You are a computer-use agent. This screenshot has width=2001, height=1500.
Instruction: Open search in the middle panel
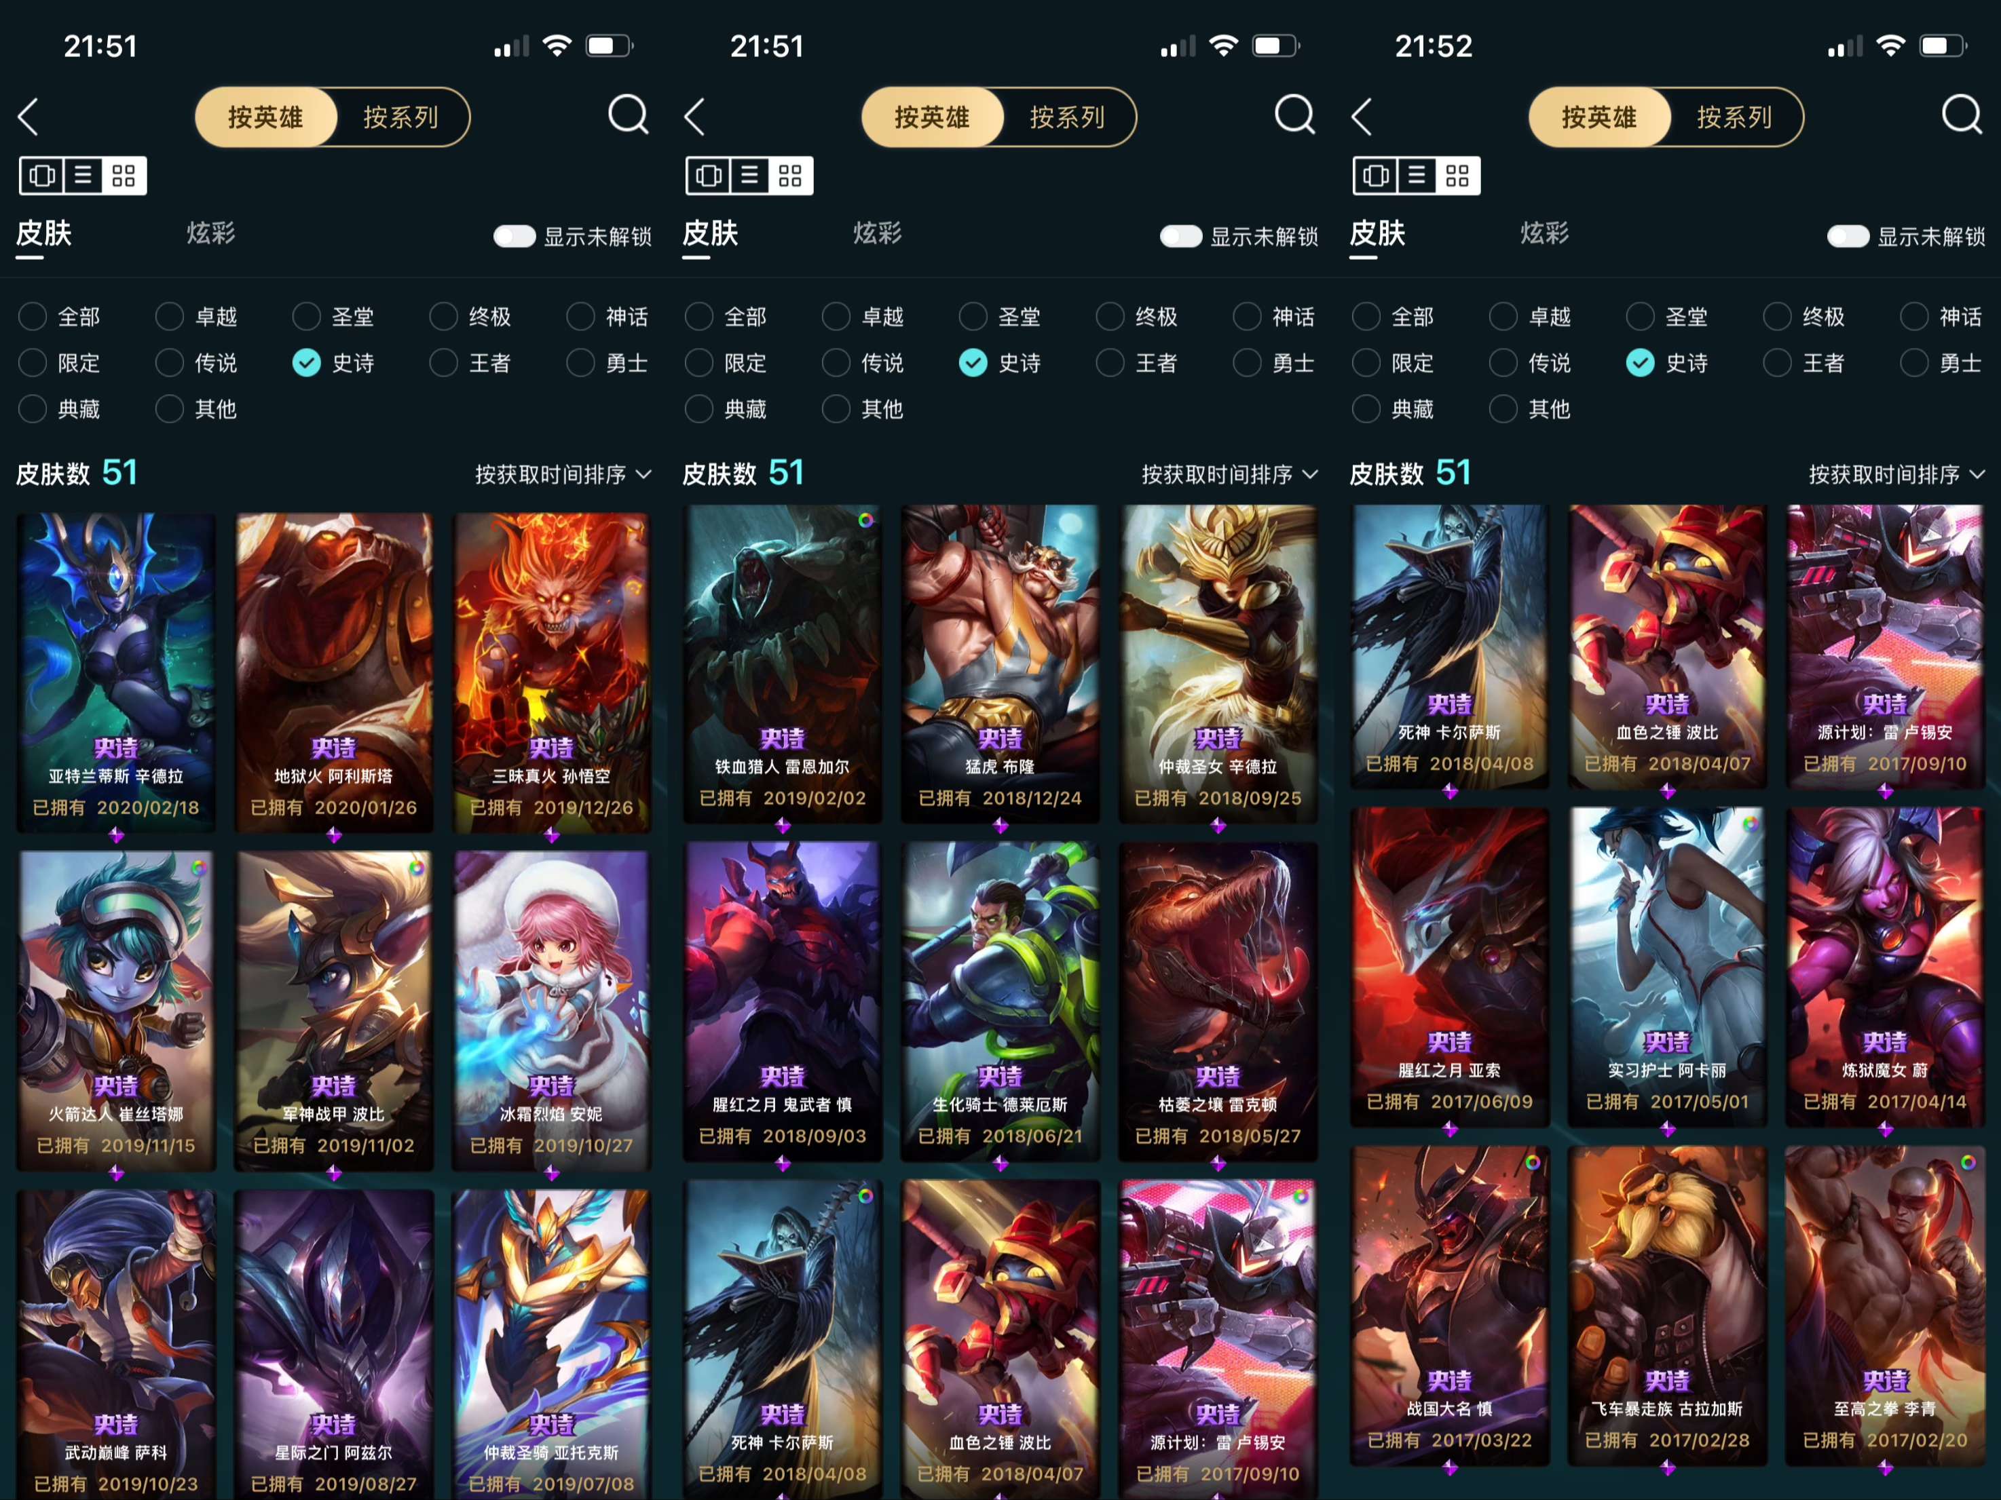(1294, 115)
